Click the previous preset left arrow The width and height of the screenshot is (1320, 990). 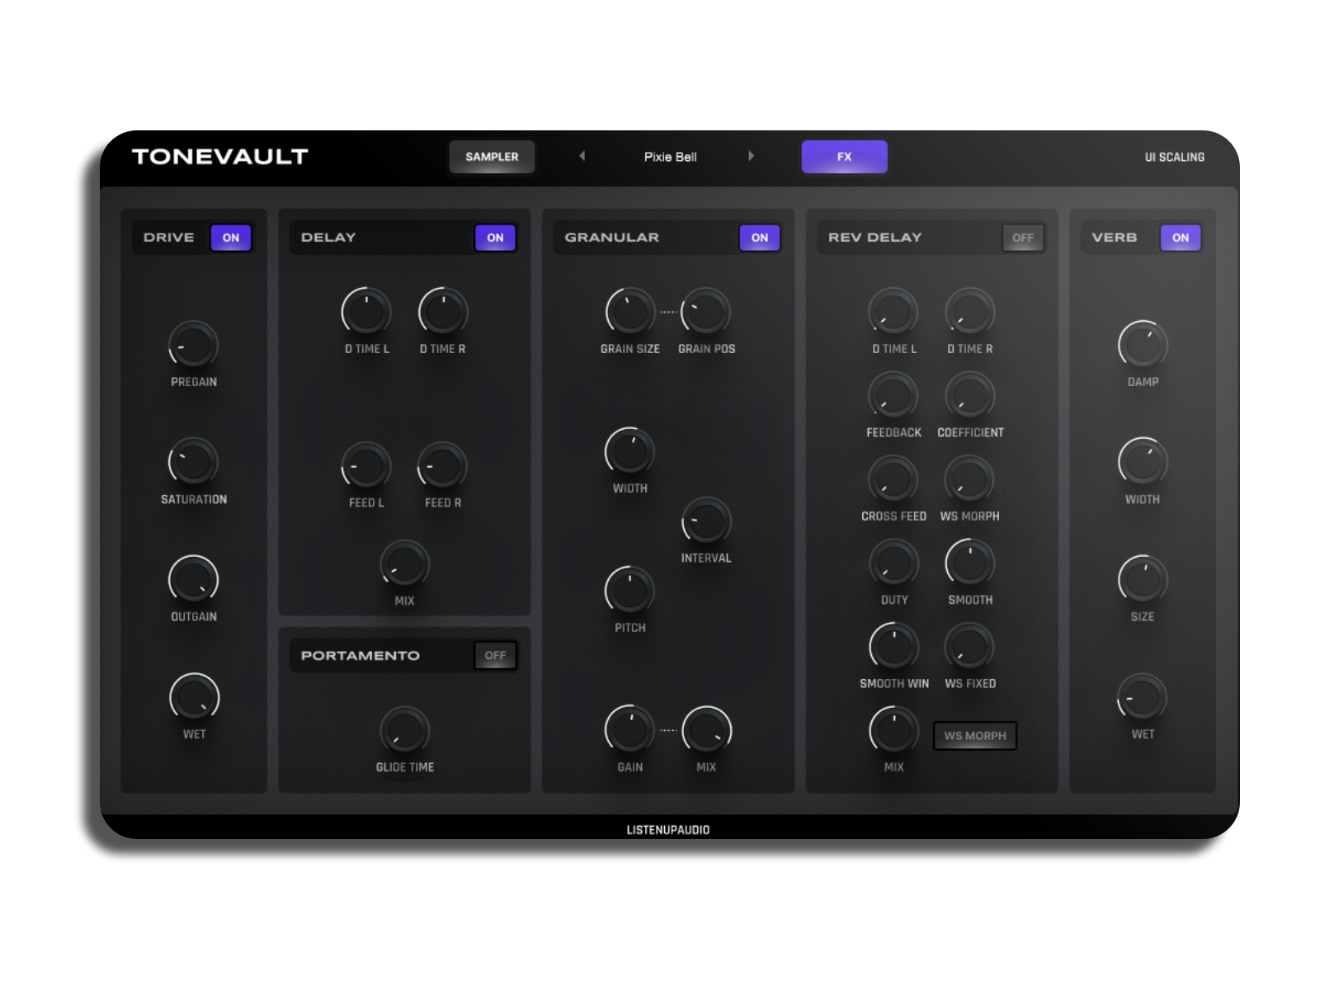coord(582,156)
